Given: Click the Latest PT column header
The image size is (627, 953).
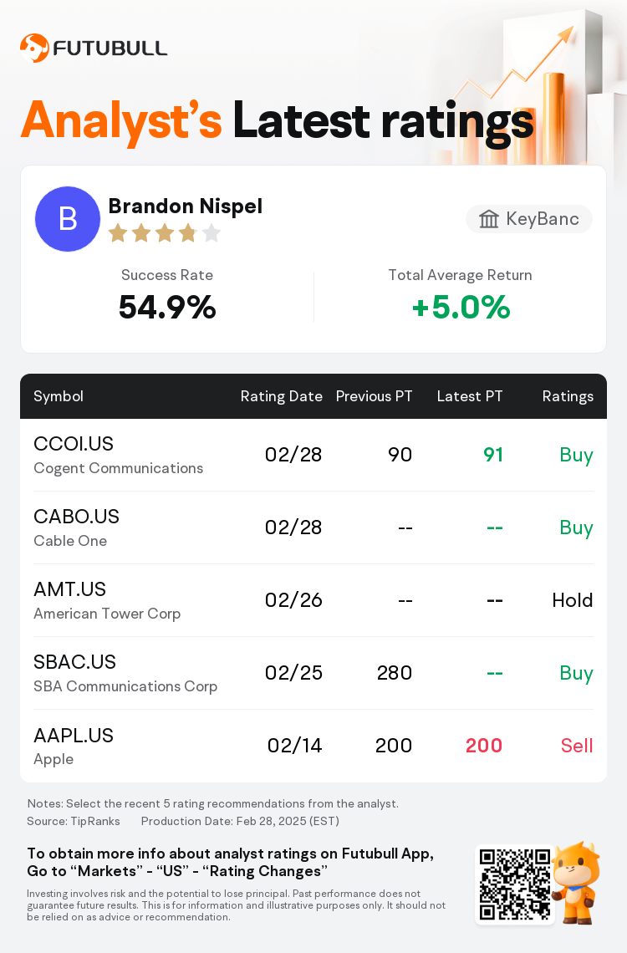Looking at the screenshot, I should click(470, 396).
